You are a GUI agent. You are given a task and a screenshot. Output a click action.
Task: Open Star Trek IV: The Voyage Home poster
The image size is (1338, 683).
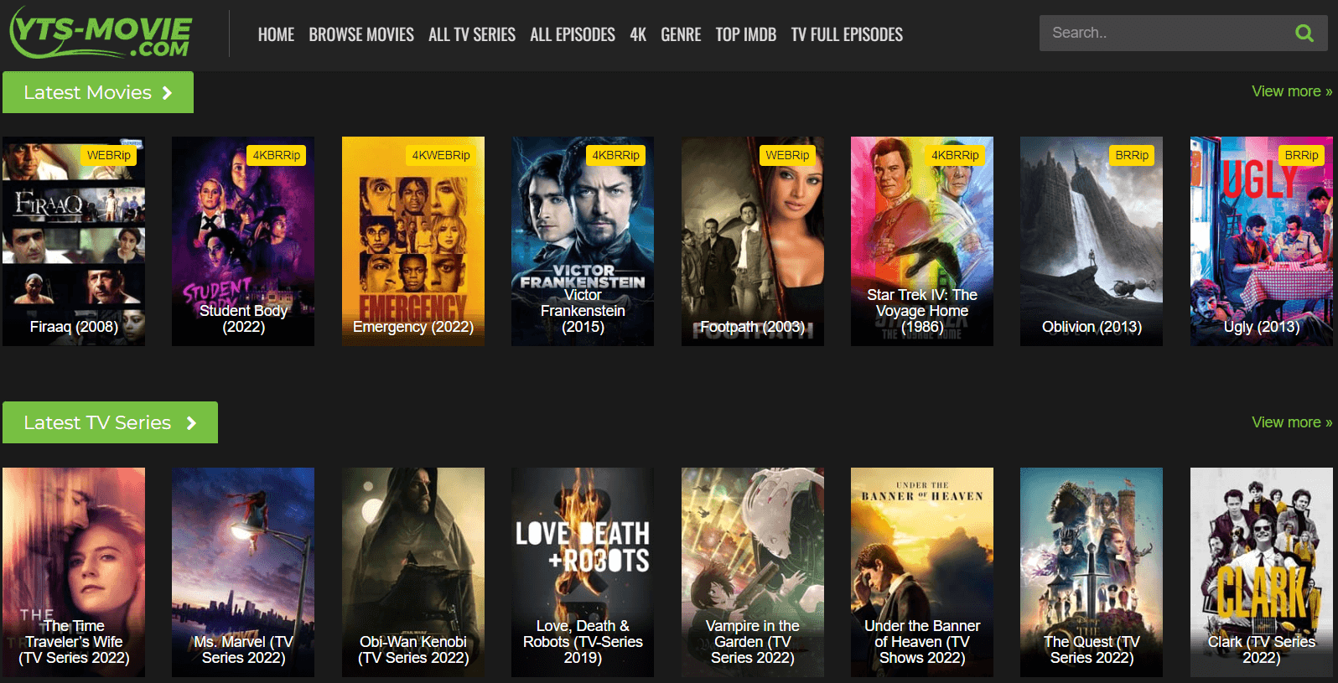[x=922, y=241]
